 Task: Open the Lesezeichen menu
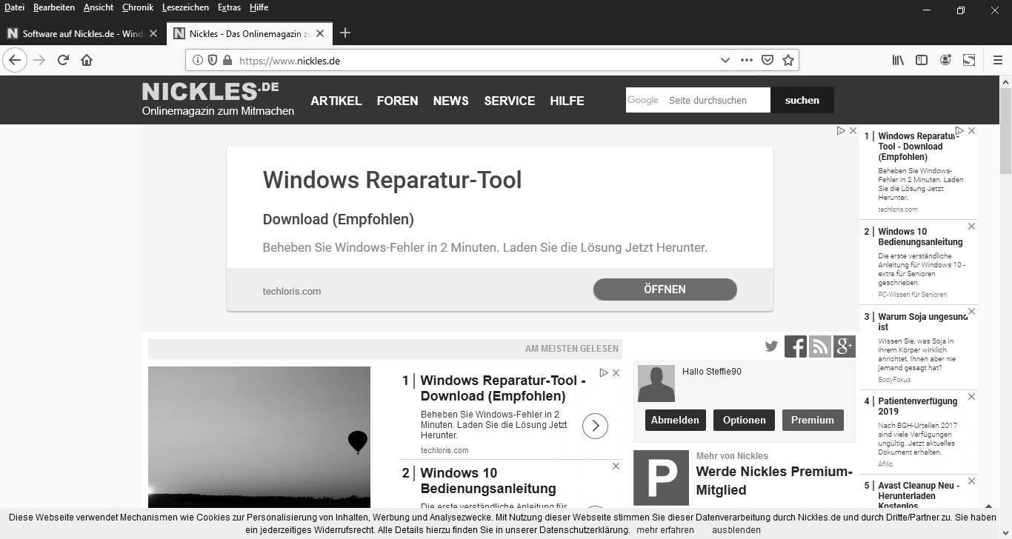185,7
